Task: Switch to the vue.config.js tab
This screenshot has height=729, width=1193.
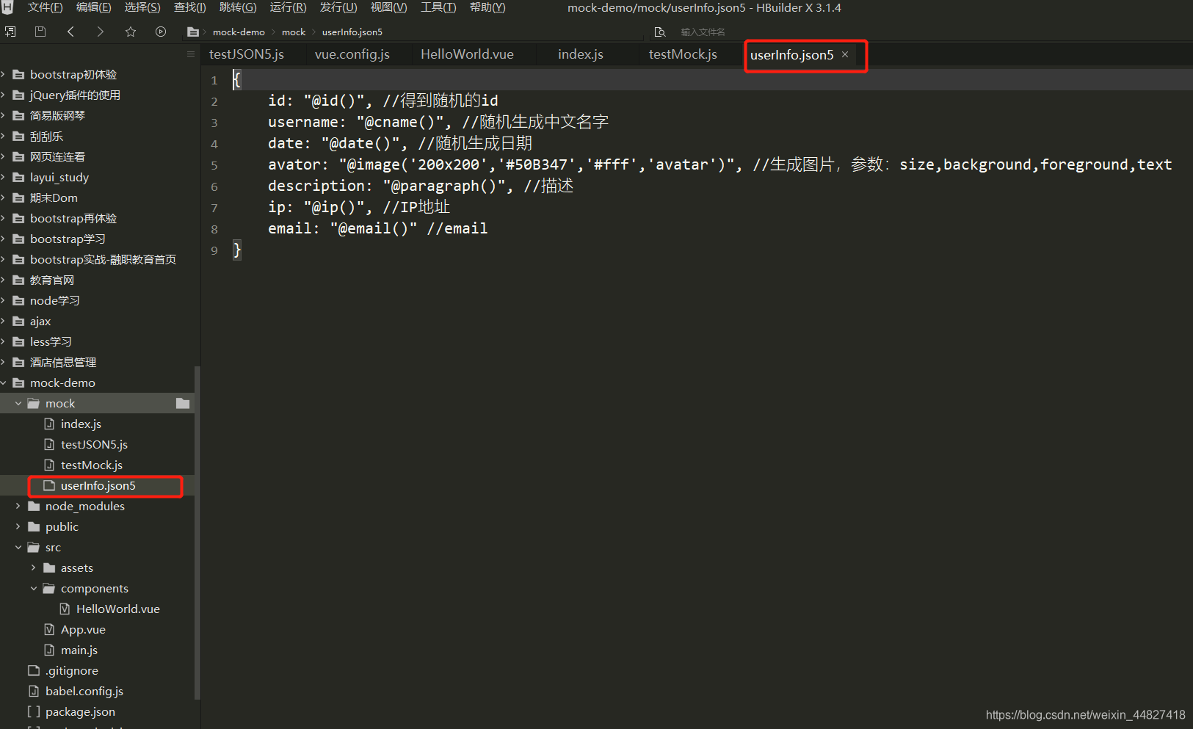Action: click(x=352, y=54)
